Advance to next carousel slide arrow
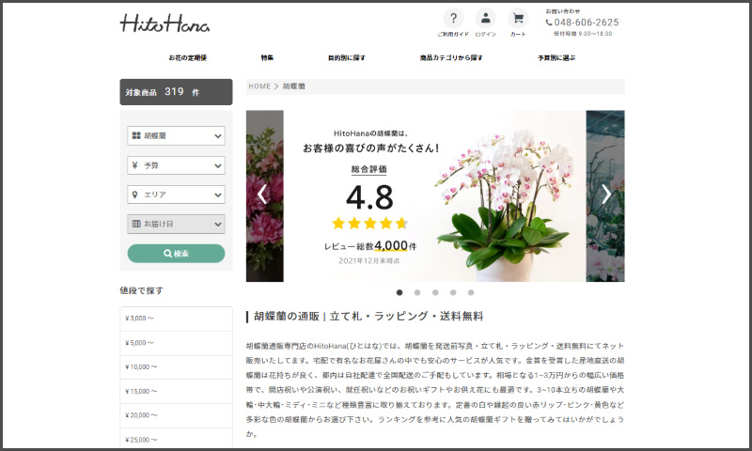 click(x=606, y=194)
